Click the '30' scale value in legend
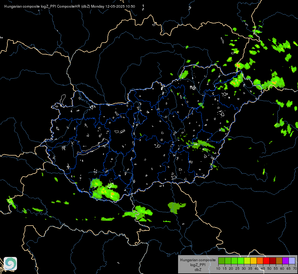The image size is (298, 274). pos(244,269)
